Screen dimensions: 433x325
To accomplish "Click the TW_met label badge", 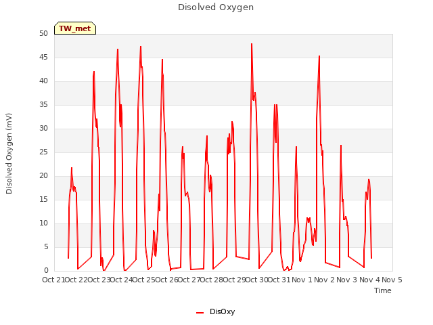I will (75, 28).
